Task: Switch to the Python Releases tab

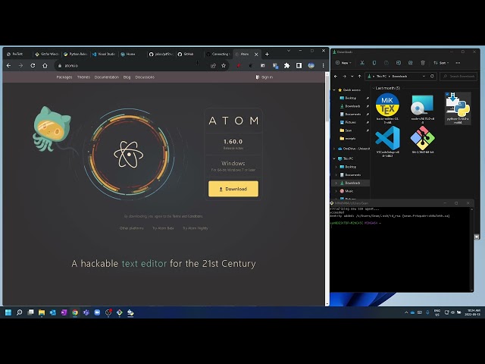Action: click(76, 54)
